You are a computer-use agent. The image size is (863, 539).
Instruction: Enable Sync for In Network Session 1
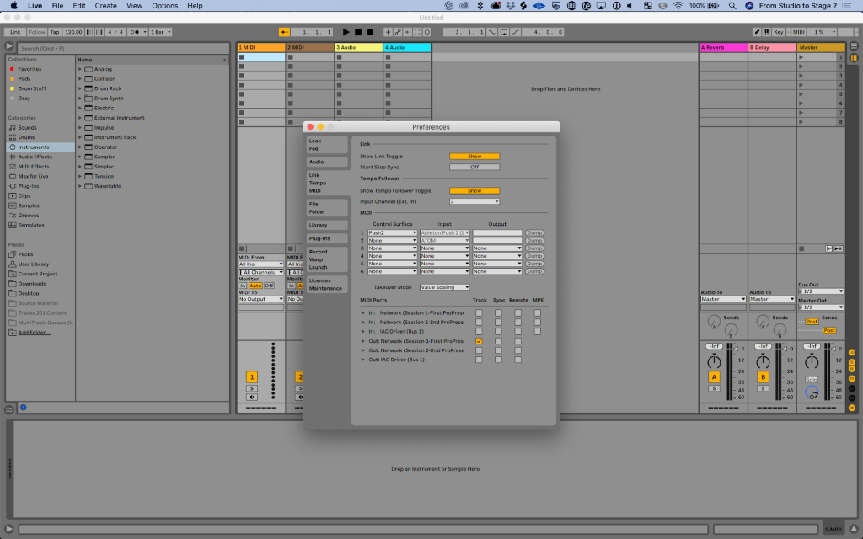tap(498, 313)
